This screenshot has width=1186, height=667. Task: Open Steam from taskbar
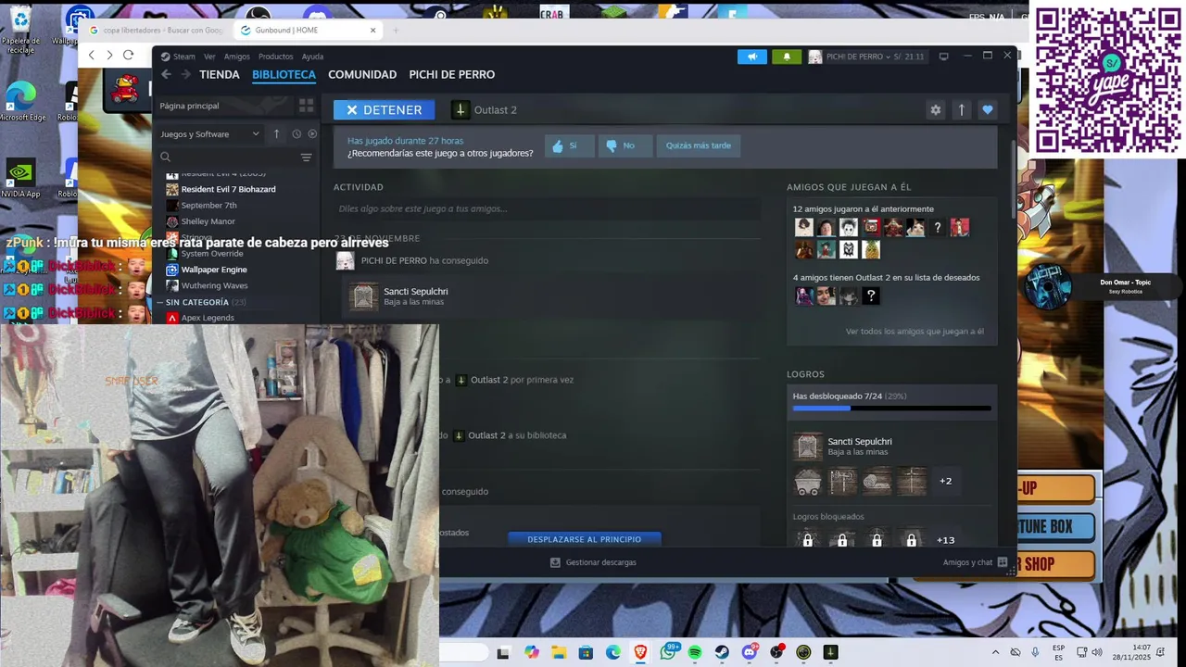tap(722, 652)
